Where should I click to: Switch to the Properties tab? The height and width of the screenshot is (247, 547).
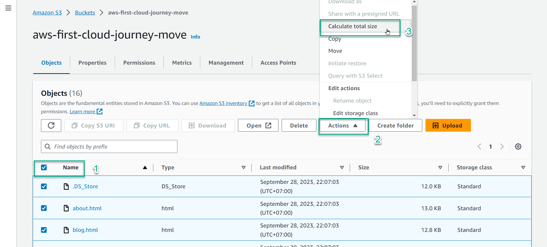92,63
